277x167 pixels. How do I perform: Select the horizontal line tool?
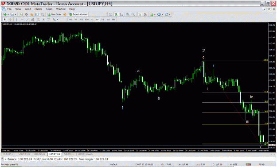[x=22, y=19]
